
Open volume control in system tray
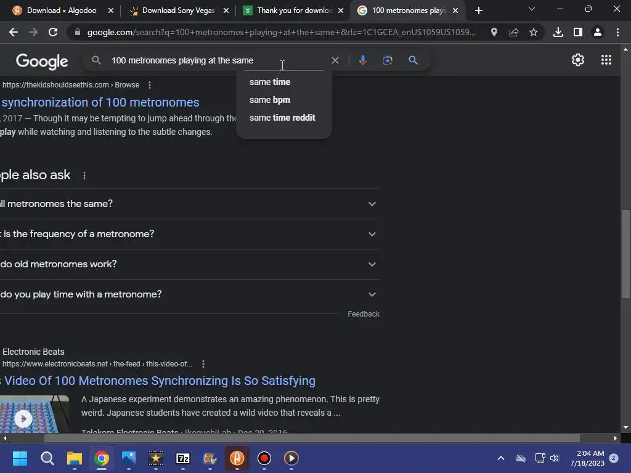(555, 458)
